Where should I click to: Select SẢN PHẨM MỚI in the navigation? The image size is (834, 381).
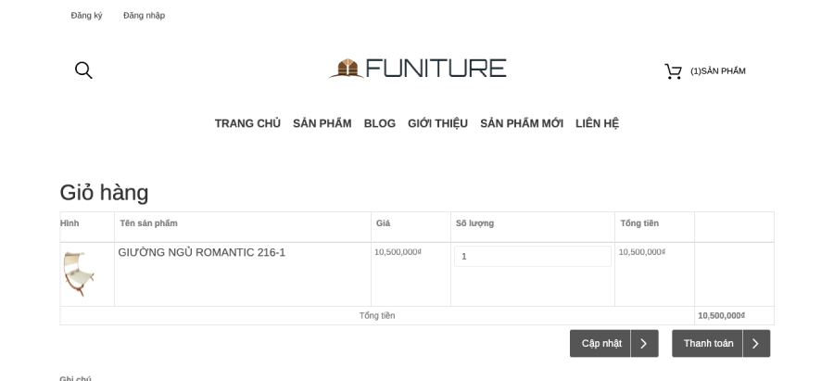(x=522, y=123)
